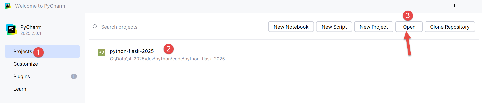Go to the Learn section

coord(20,89)
